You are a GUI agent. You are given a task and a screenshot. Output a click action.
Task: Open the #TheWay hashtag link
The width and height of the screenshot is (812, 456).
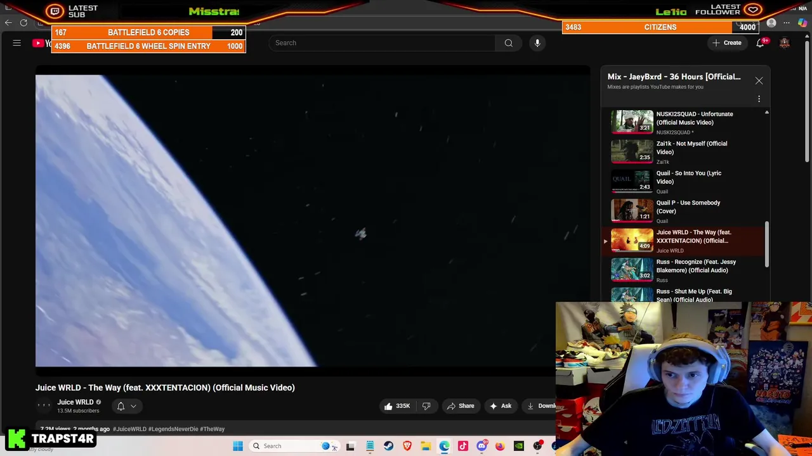[213, 429]
